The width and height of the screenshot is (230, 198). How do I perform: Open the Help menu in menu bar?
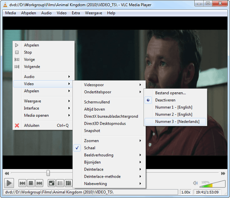tap(111, 13)
